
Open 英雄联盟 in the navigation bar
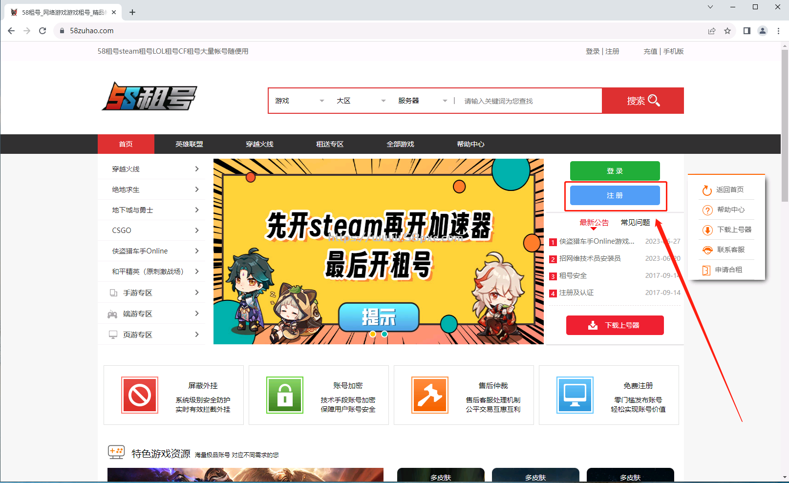click(190, 144)
